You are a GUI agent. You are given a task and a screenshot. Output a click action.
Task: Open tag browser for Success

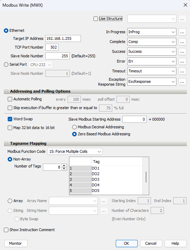pos(182,52)
